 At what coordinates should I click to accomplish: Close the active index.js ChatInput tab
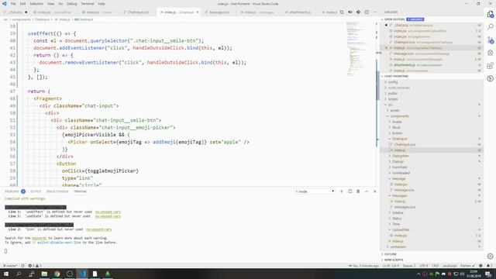[x=198, y=12]
